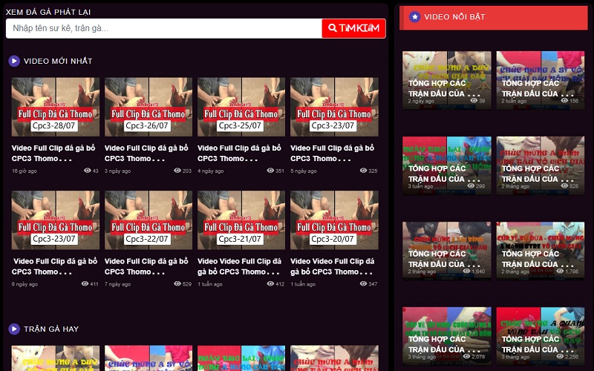Click the play icon beside Trận Gà Hay

click(x=14, y=329)
